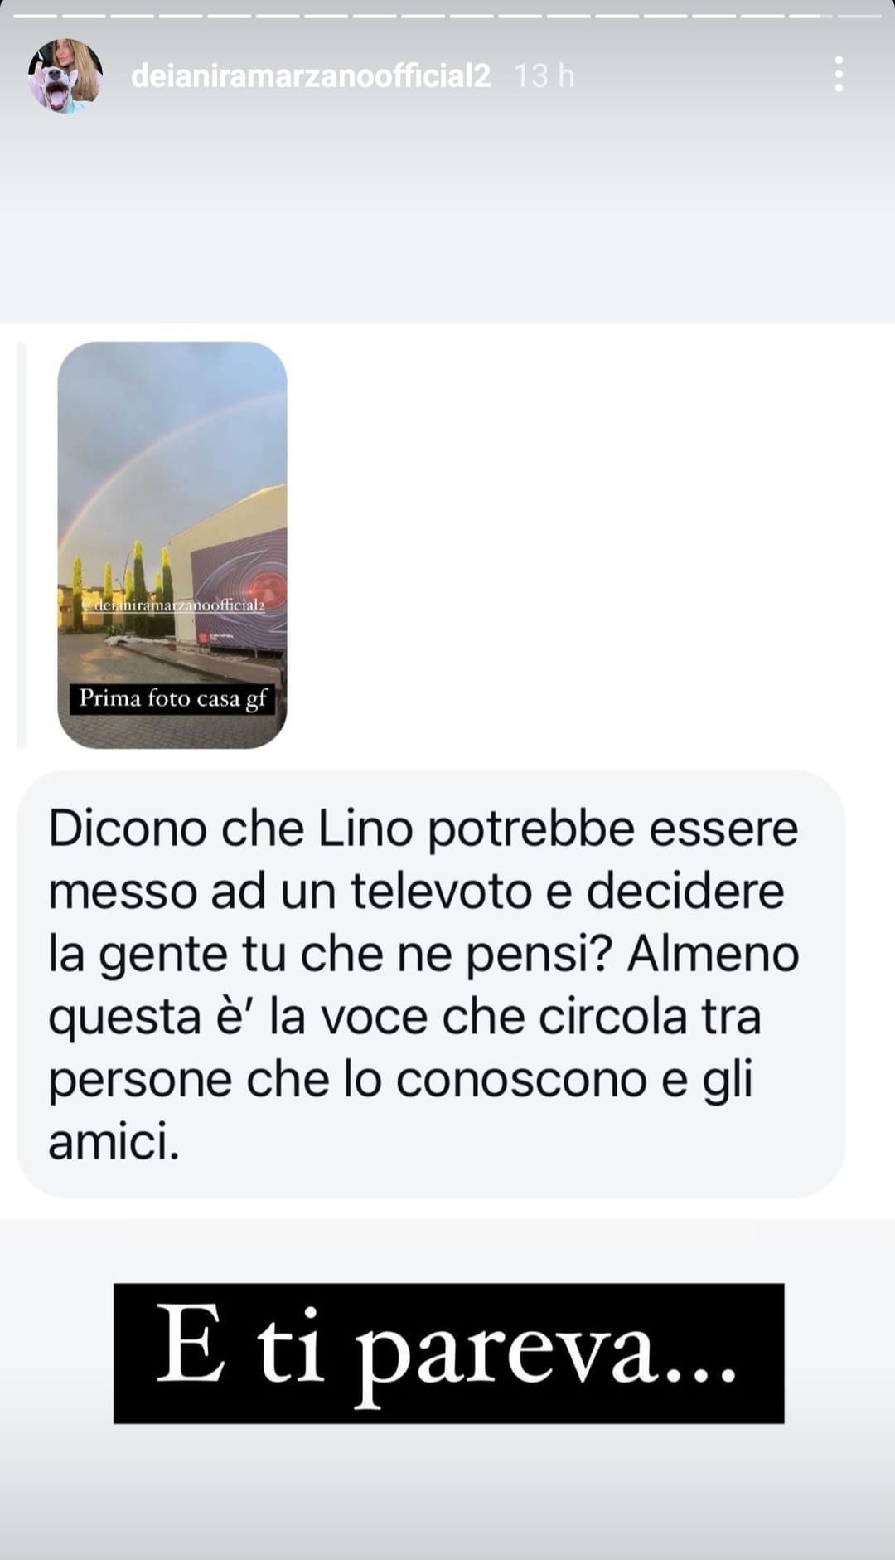Click the "E ti pareva..." black text sticker
The height and width of the screenshot is (1560, 895).
pos(448,1353)
